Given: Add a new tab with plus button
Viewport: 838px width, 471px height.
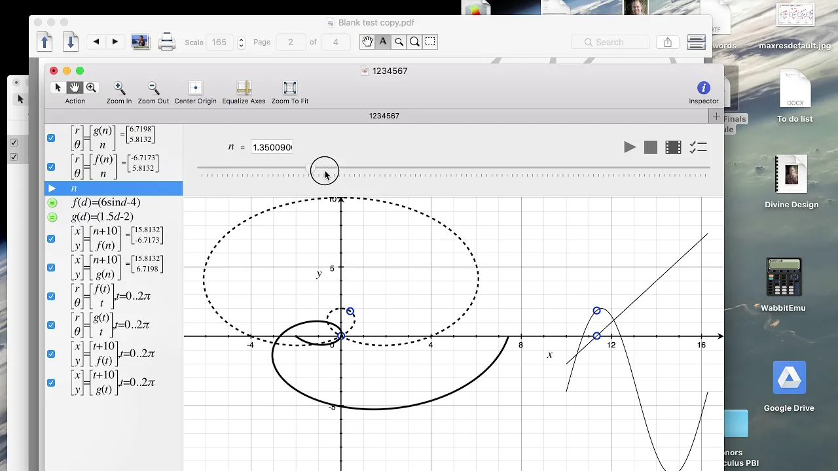Looking at the screenshot, I should 716,116.
